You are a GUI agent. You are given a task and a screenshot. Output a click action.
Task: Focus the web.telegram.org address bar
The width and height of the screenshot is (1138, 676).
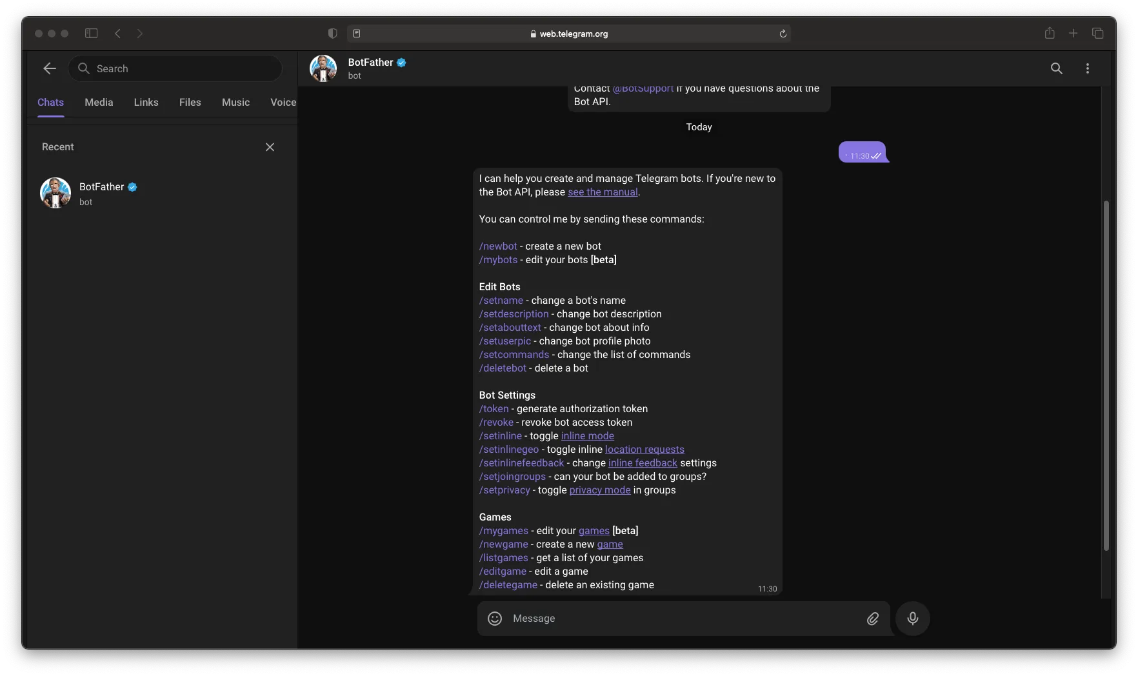point(569,34)
